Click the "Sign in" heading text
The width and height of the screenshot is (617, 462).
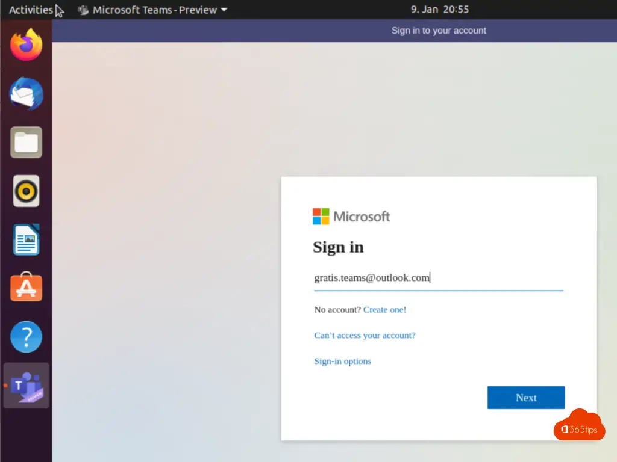(x=338, y=247)
